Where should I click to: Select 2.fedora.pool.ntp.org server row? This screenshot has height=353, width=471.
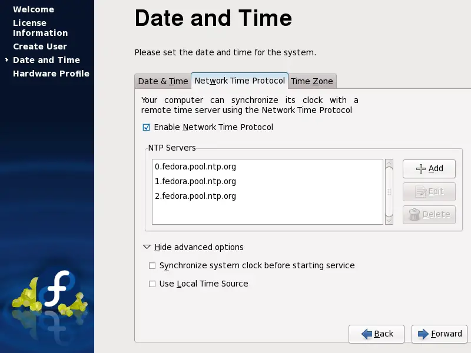click(267, 196)
